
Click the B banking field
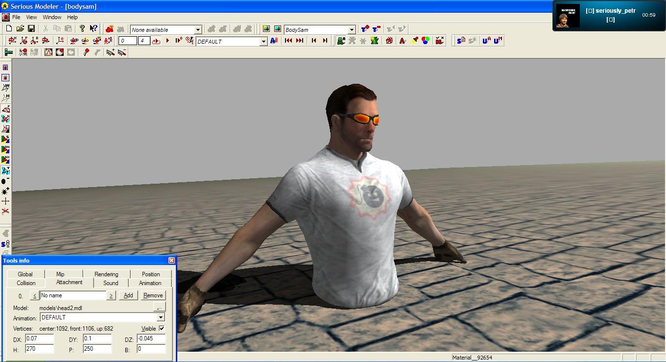coord(151,349)
